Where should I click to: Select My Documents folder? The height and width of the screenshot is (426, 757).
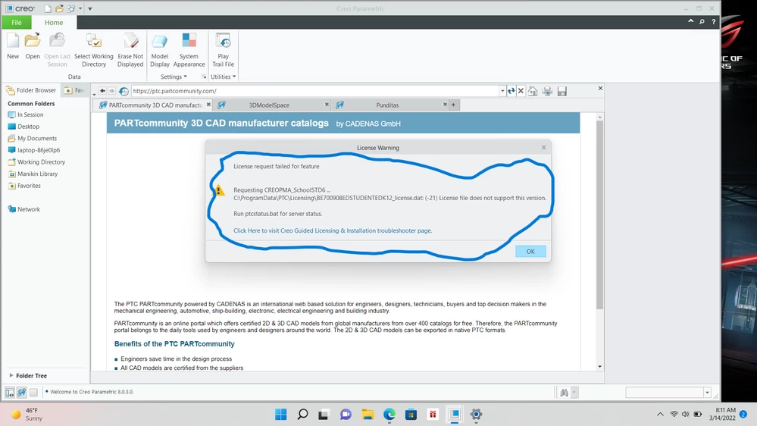(x=33, y=139)
